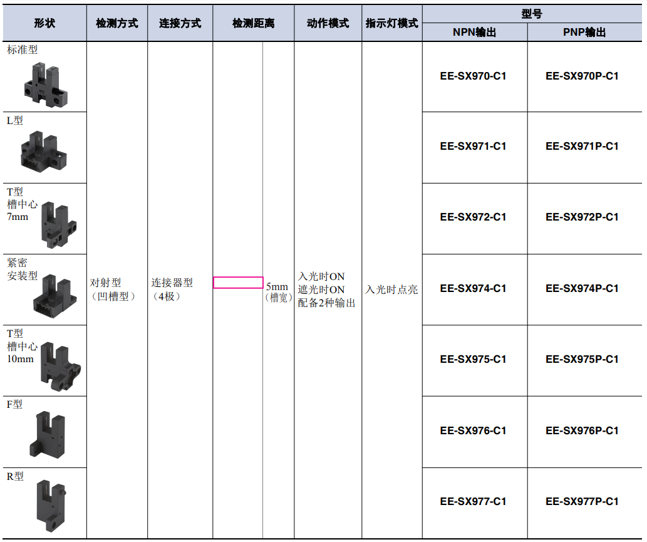Click the F型 shape label
Viewport: 647px width, 542px height.
14,405
